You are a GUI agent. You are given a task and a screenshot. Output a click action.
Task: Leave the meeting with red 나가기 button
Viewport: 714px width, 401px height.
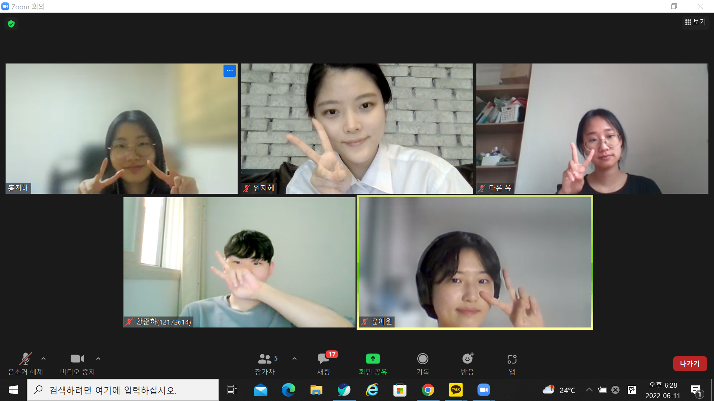pyautogui.click(x=690, y=363)
